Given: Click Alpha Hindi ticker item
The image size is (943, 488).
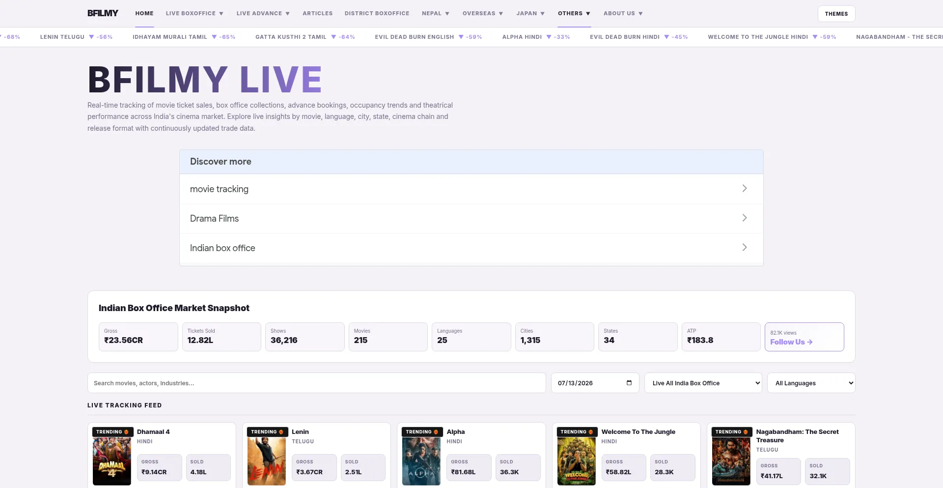Looking at the screenshot, I should click(x=536, y=37).
